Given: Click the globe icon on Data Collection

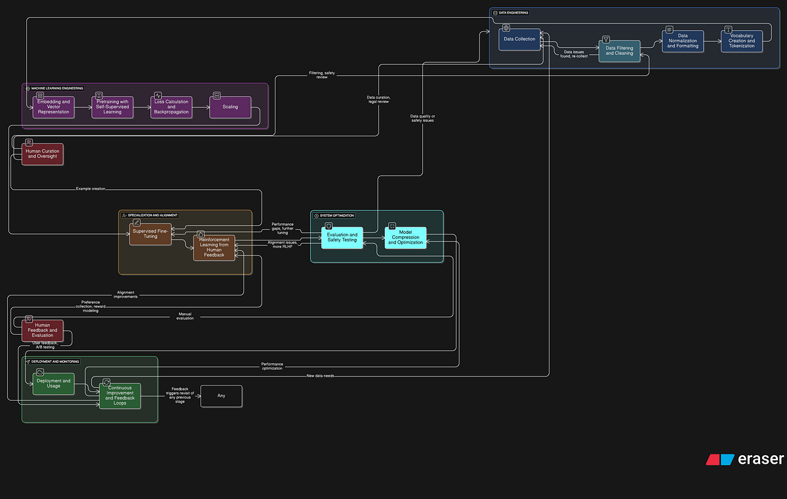Looking at the screenshot, I should (505, 28).
